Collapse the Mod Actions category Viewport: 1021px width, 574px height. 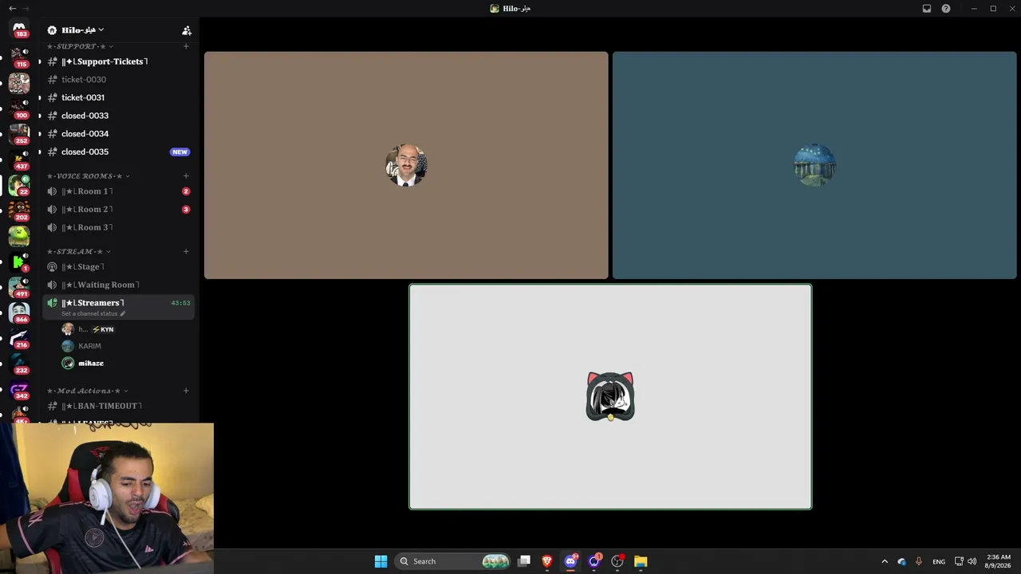(88, 391)
